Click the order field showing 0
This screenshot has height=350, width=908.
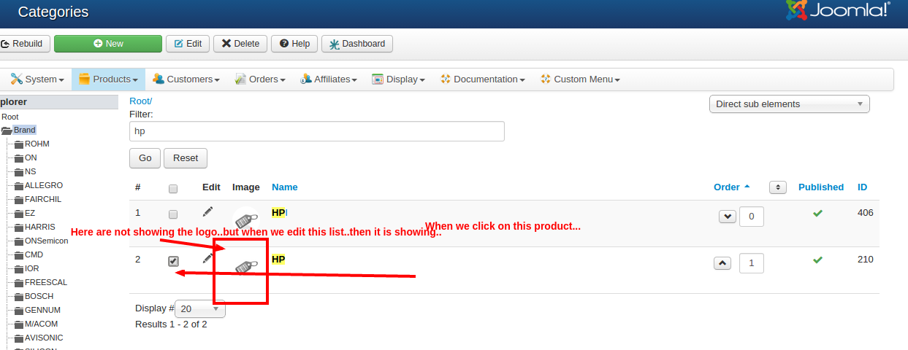[752, 217]
